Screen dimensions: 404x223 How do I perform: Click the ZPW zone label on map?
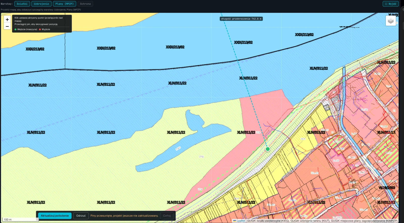pyautogui.click(x=201, y=157)
